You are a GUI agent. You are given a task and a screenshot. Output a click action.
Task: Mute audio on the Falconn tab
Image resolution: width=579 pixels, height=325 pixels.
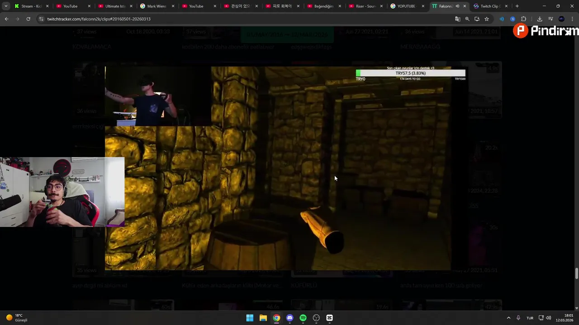point(457,6)
